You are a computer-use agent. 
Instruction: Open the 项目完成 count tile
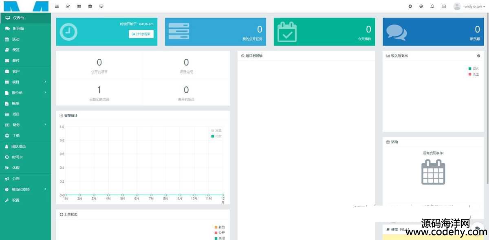pyautogui.click(x=186, y=65)
